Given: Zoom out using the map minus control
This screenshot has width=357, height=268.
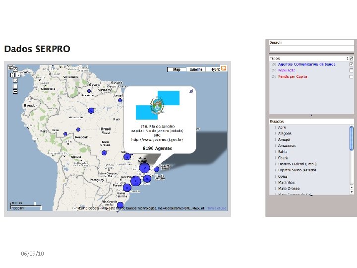Looking at the screenshot, I should 15,92.
